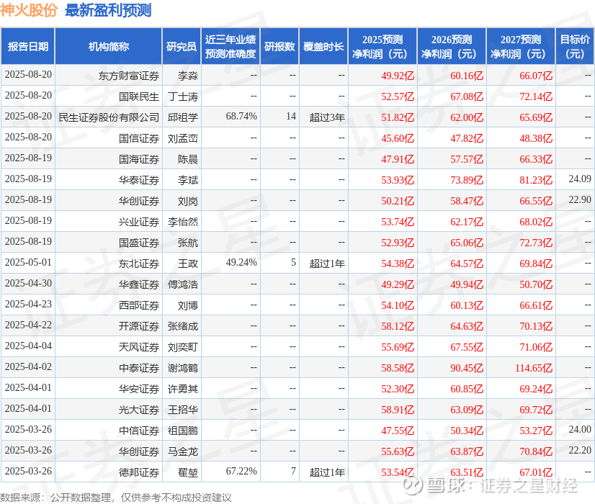Click the 最新盈利预测 heading
This screenshot has width=595, height=504.
pyautogui.click(x=108, y=10)
